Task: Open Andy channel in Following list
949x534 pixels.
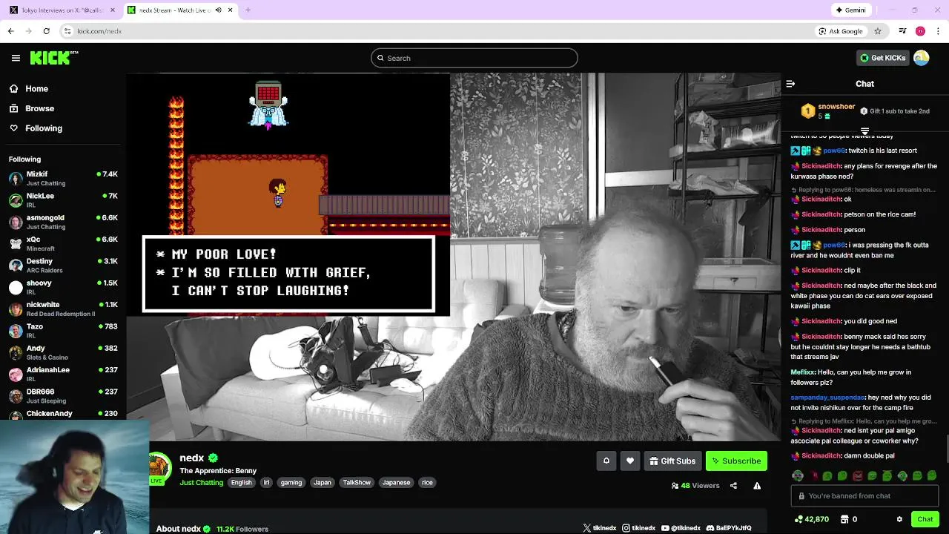Action: pos(63,352)
